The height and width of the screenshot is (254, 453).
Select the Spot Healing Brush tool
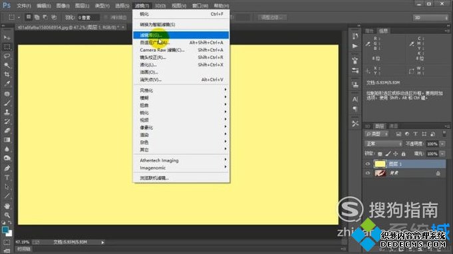click(7, 94)
